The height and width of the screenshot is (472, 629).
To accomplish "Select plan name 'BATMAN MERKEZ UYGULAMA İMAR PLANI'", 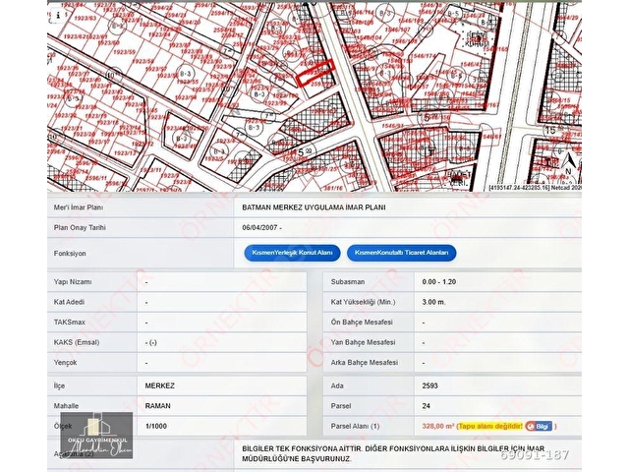I will click(x=314, y=207).
